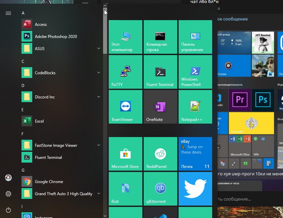The height and width of the screenshot is (218, 283).
Task: Open Google Chrome from the app list
Action: tap(61, 182)
